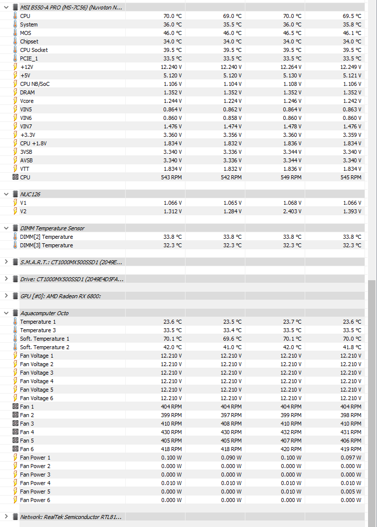Click the Aquacomputer Octo chip icon
The width and height of the screenshot is (377, 527).
(15, 313)
